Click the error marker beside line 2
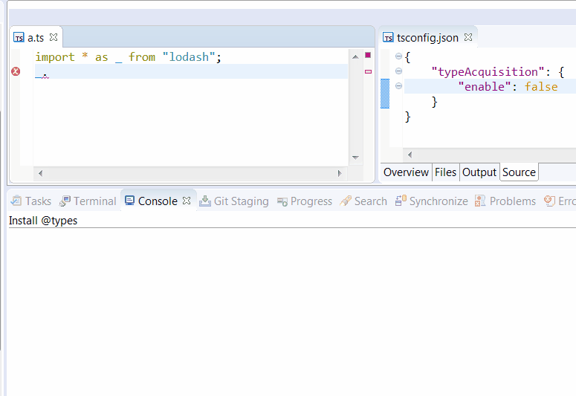This screenshot has width=576, height=396. click(16, 71)
